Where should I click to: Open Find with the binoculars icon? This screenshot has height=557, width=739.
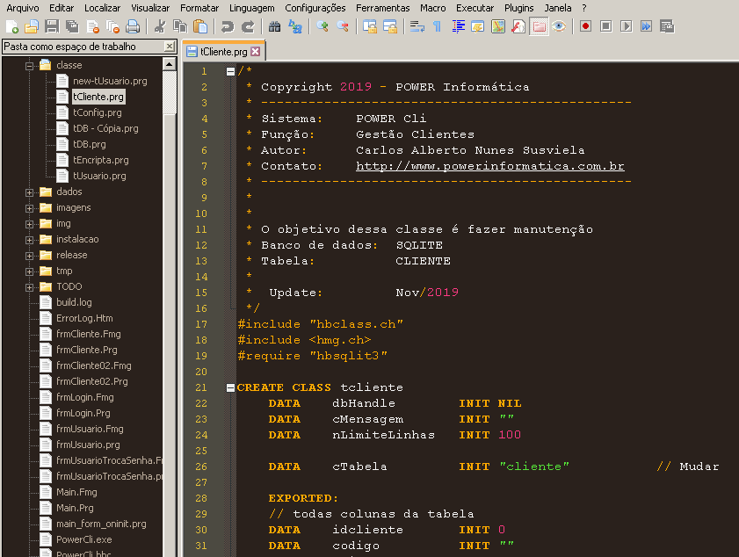(x=275, y=26)
